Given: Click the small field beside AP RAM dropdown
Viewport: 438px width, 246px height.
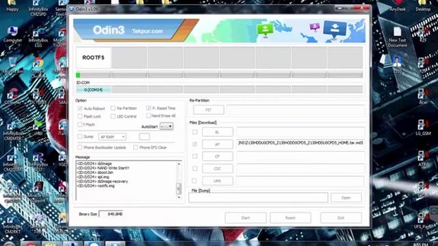Looking at the screenshot, I should 144,137.
